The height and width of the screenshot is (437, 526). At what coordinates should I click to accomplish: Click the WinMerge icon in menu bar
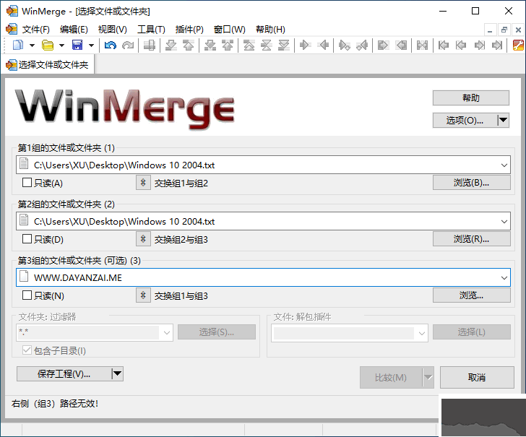[x=12, y=29]
